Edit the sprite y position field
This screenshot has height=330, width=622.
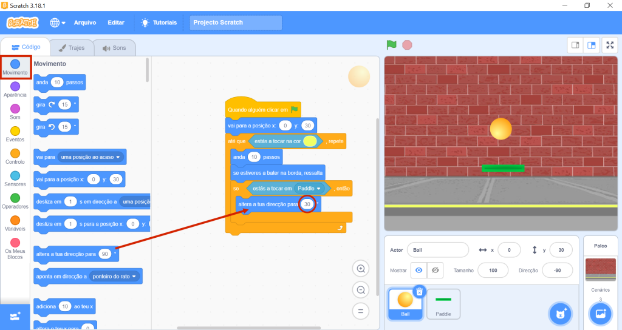(561, 250)
